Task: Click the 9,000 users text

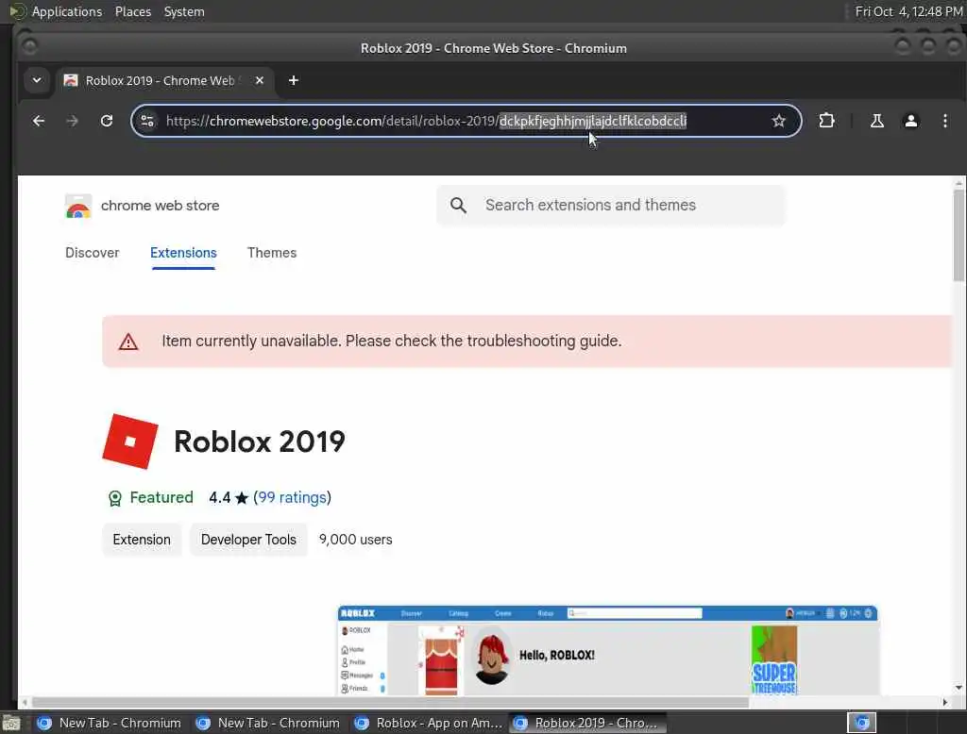Action: [355, 540]
